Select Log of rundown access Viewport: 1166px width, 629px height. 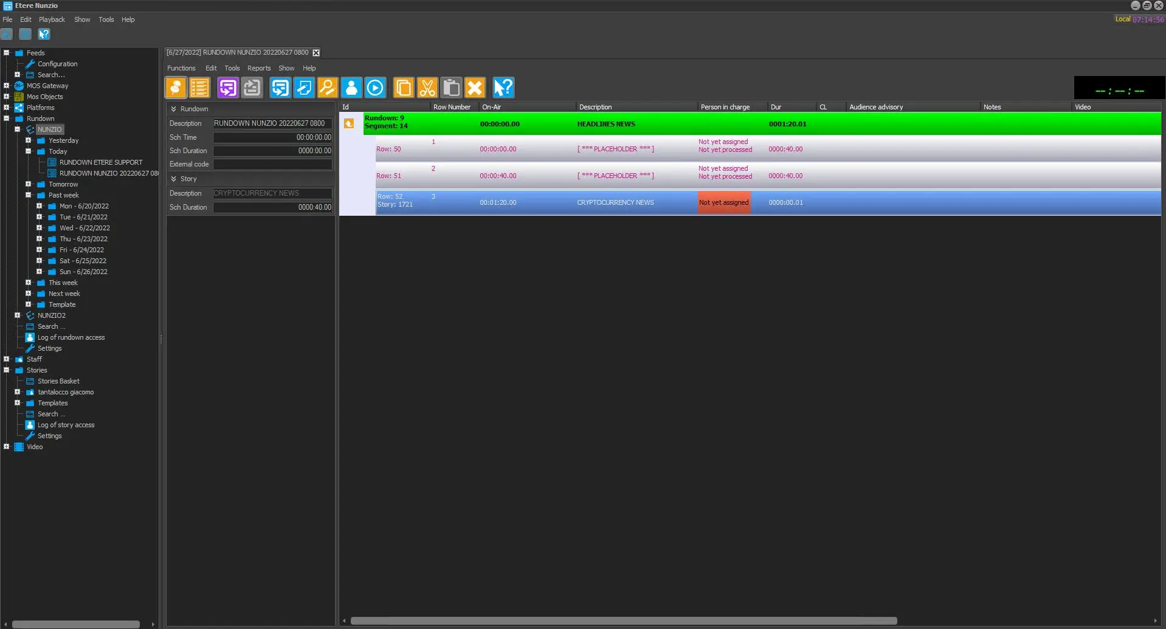pyautogui.click(x=71, y=337)
